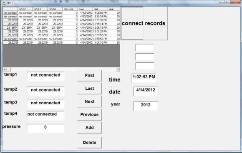Screen dimensions: 242x153
Task: Select the cell with time 12:55:14 PM
Action: 100,24
